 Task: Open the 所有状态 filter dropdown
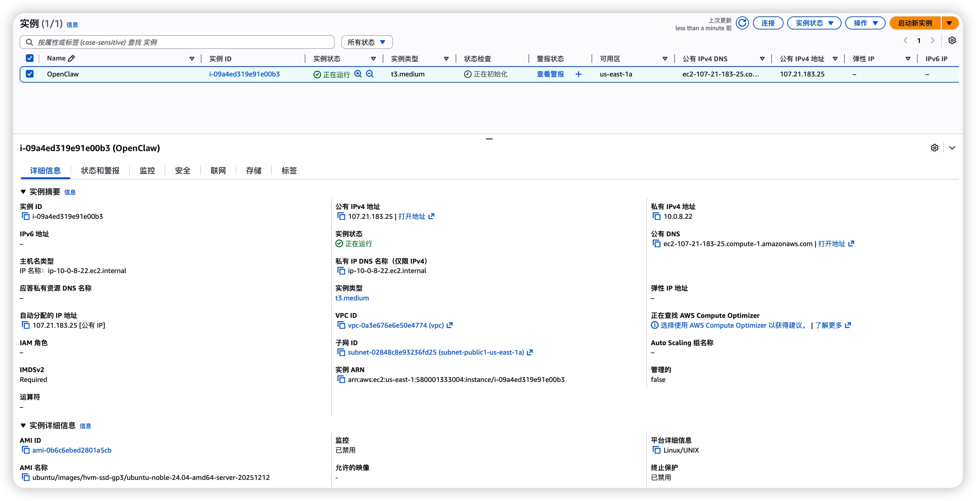click(x=366, y=42)
